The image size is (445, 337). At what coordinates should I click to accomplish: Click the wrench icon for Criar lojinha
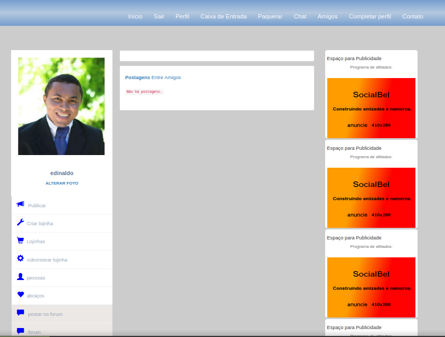coord(21,222)
